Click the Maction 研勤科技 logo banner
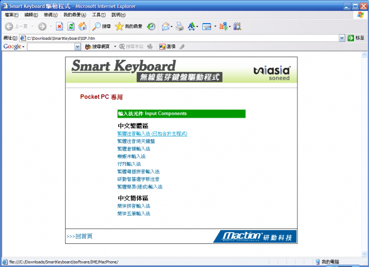Image resolution: width=369 pixels, height=267 pixels. (255, 236)
